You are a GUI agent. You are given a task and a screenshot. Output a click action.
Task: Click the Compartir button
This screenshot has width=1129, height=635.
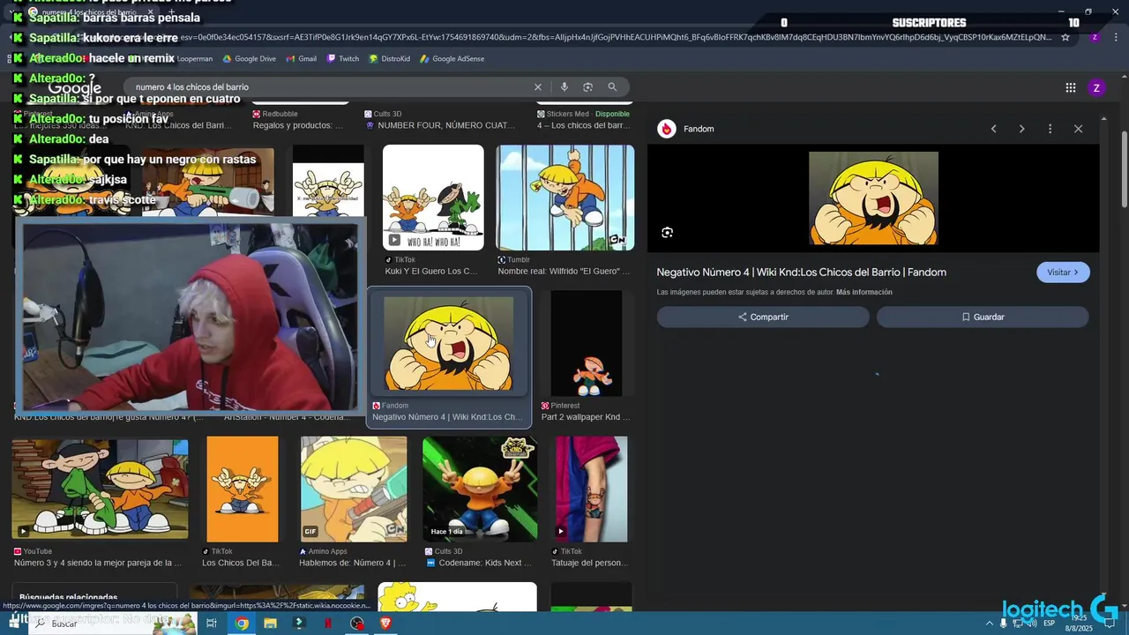763,317
